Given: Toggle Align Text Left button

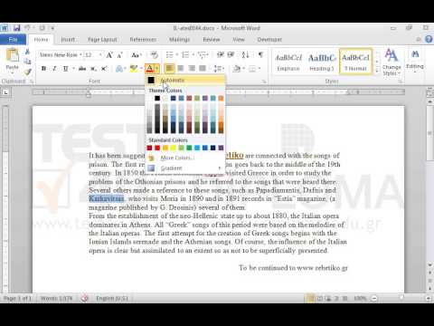Looking at the screenshot, I should pos(169,69).
